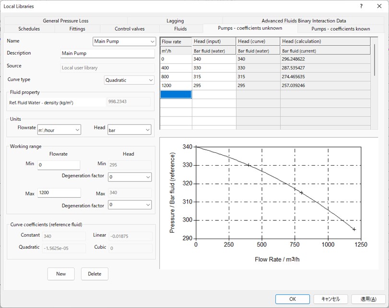
Task: Open the Flowrate units dropdown
Action: (x=59, y=130)
